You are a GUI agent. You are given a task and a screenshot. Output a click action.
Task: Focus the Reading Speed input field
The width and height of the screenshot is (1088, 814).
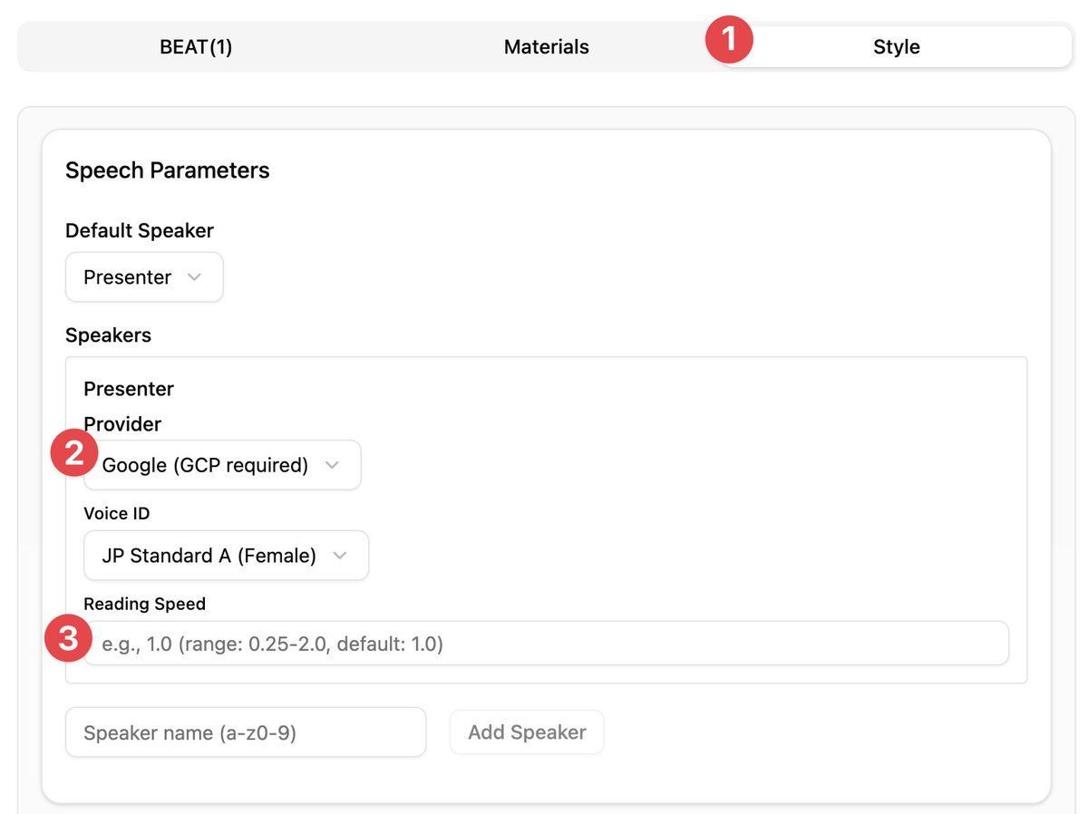click(x=546, y=644)
